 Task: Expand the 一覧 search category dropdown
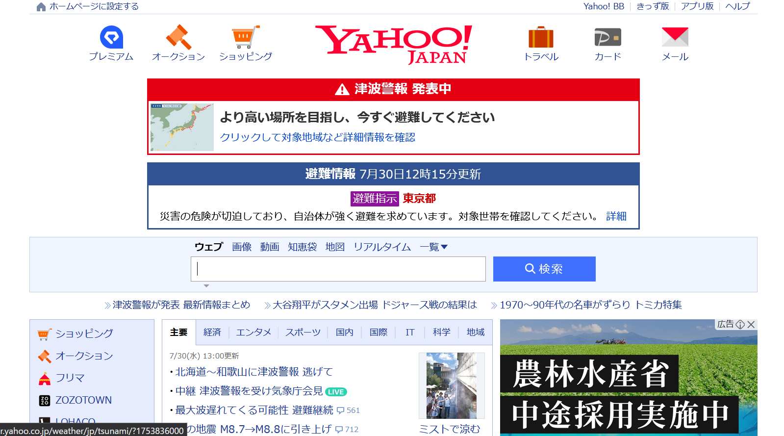[433, 247]
